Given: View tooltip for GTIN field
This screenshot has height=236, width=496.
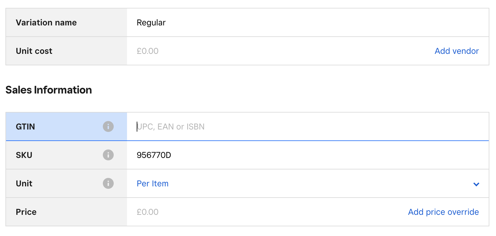Looking at the screenshot, I should 108,126.
